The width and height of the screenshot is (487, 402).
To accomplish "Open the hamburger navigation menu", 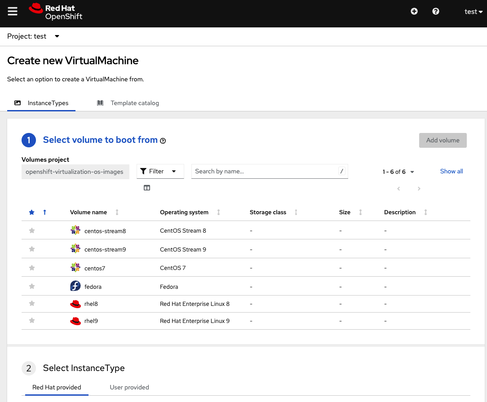I will pos(13,12).
